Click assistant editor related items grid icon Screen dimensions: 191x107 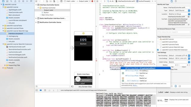[x=97, y=1]
